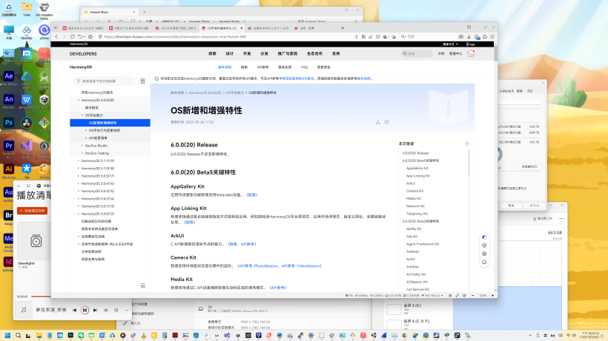Image resolution: width=608 pixels, height=341 pixels.
Task: Open the more options ellipsis in music player
Action: pos(127,310)
